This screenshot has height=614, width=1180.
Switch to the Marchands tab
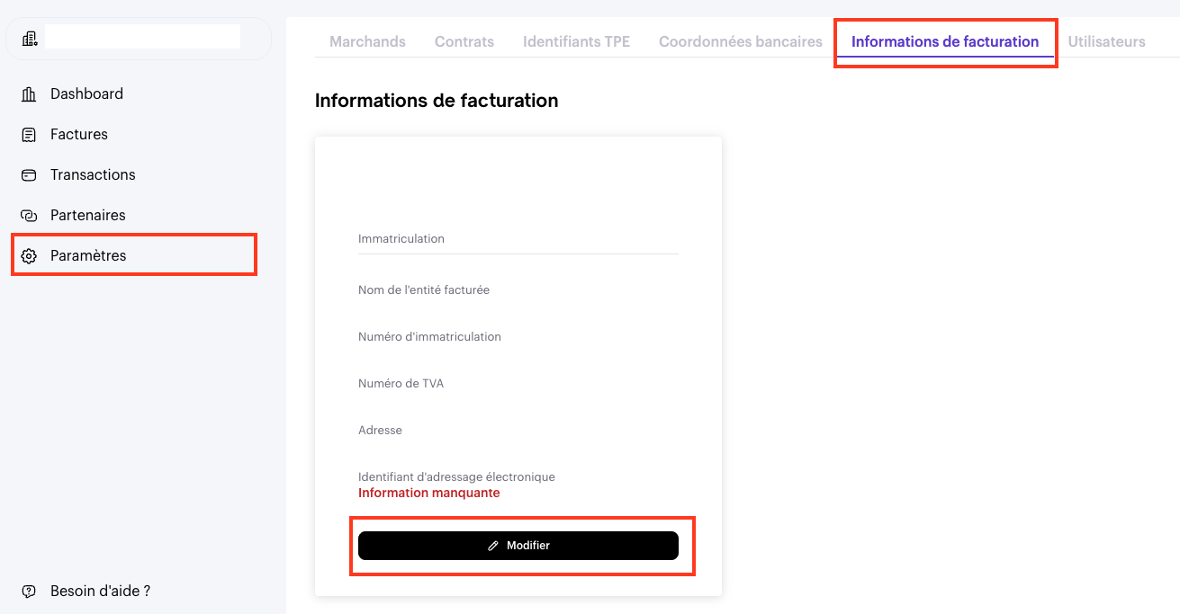pos(367,41)
